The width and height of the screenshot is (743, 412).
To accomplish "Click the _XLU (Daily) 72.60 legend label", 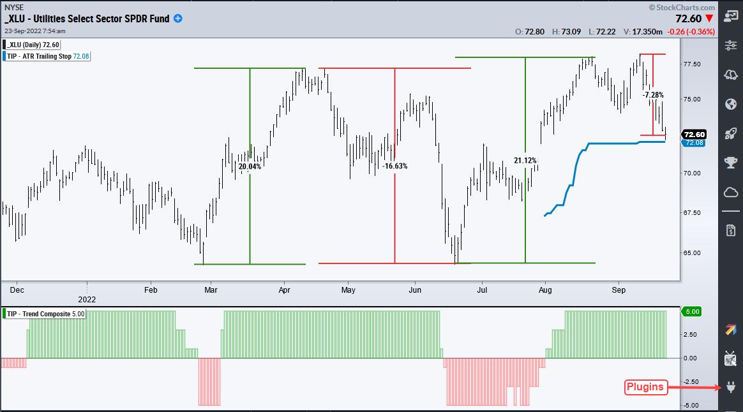I will (32, 45).
